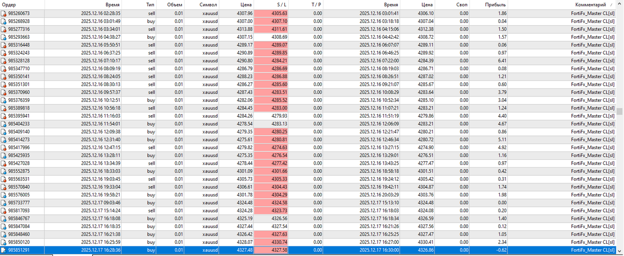This screenshot has height=256, width=624.
Task: Click the close time 2025.12.17 15:13:10
Action: point(379,203)
